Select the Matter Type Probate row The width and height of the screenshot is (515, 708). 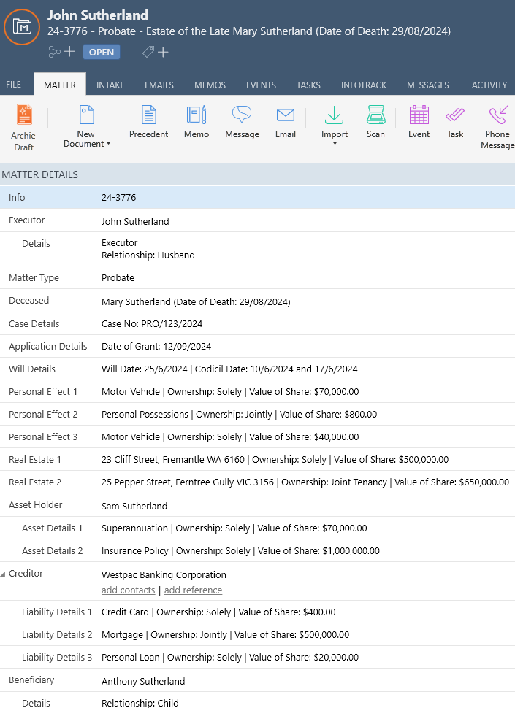[257, 277]
